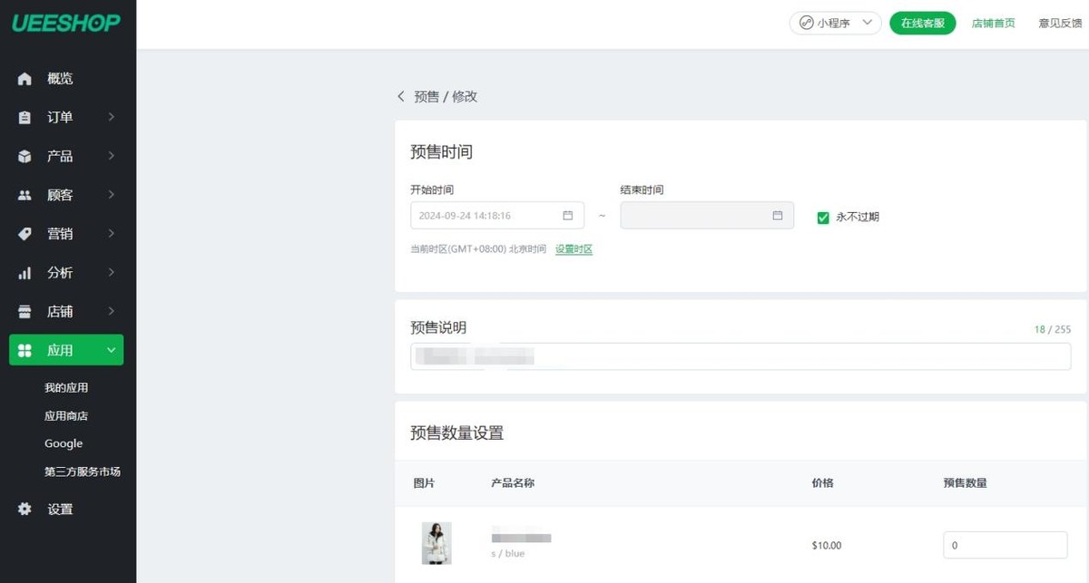Click the grid icon beside 应用

tap(25, 351)
